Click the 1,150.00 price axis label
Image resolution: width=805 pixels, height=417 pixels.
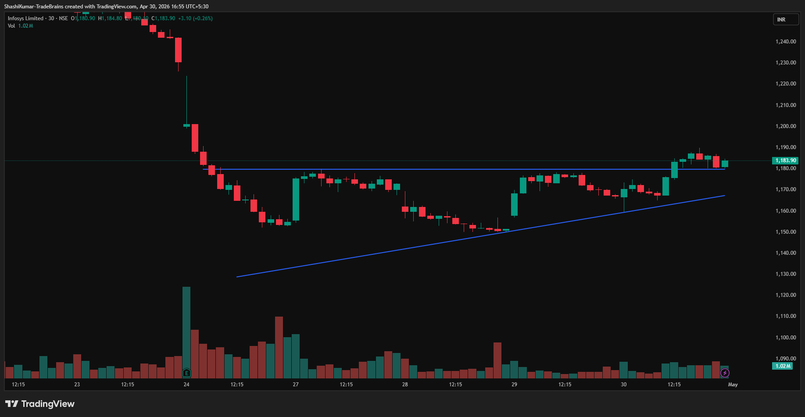[x=786, y=232]
